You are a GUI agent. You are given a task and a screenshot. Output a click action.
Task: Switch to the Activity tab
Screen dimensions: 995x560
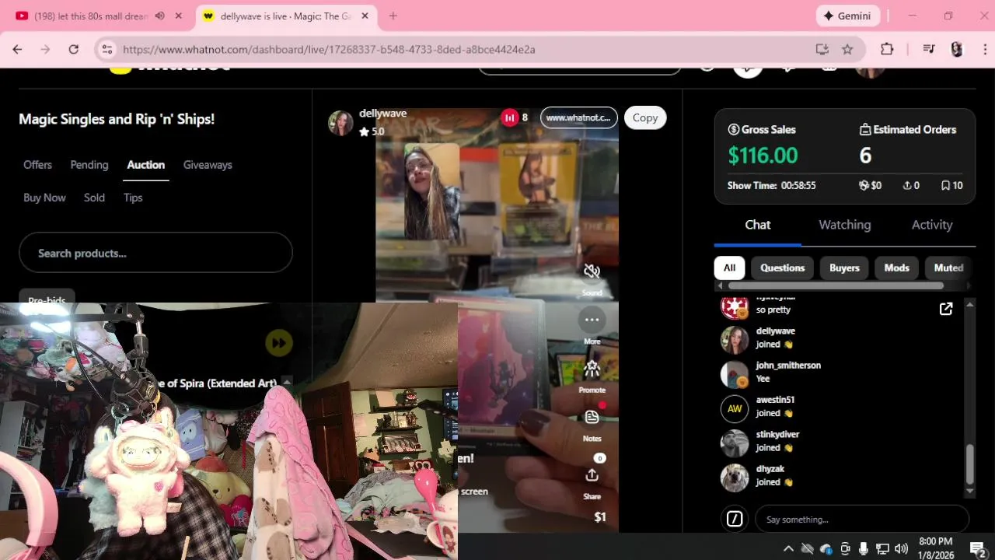pyautogui.click(x=932, y=225)
